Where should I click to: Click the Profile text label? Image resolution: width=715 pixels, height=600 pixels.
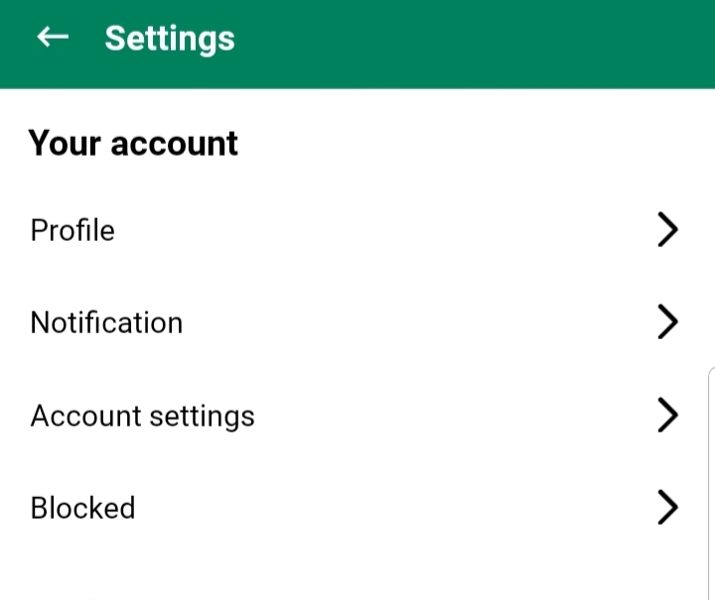pos(72,230)
